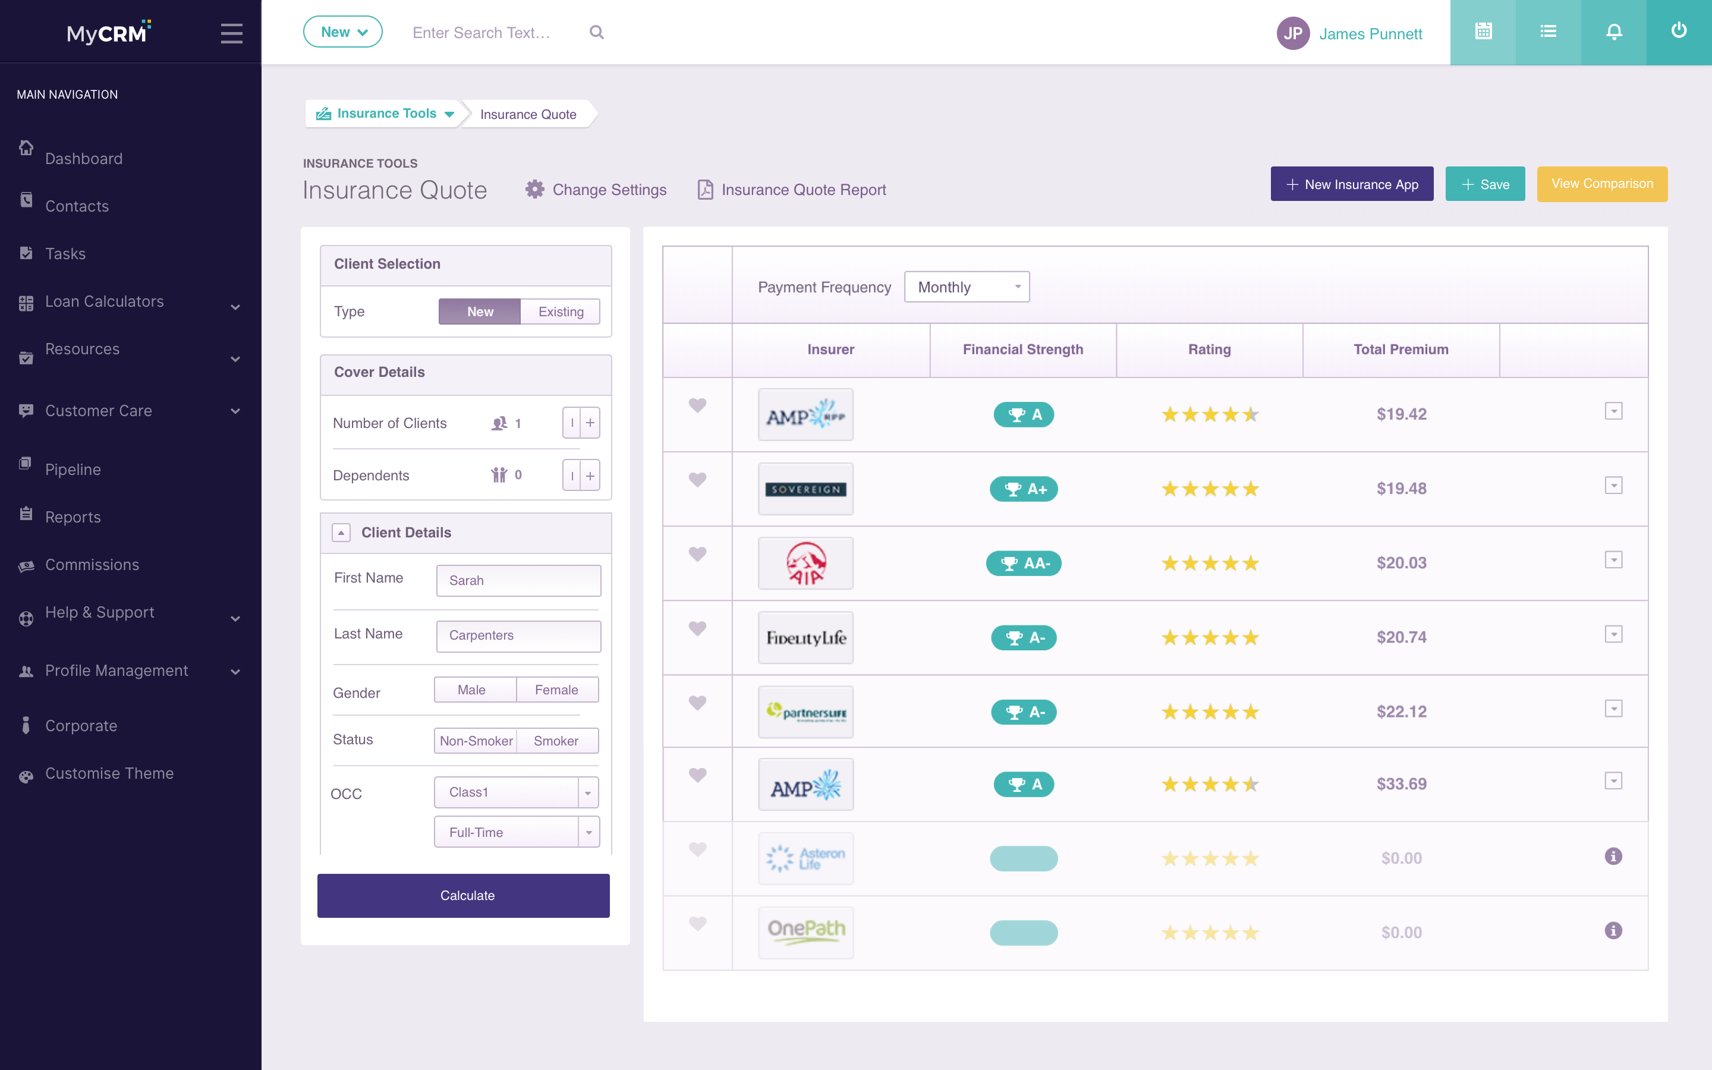Open the list view icon in top bar
1712x1070 pixels.
point(1548,32)
